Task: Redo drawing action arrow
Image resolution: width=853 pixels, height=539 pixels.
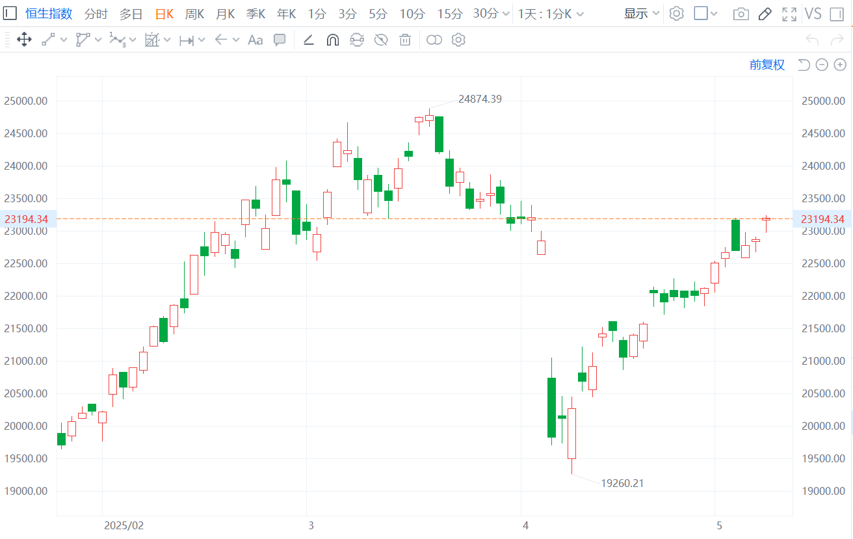Action: [x=837, y=40]
